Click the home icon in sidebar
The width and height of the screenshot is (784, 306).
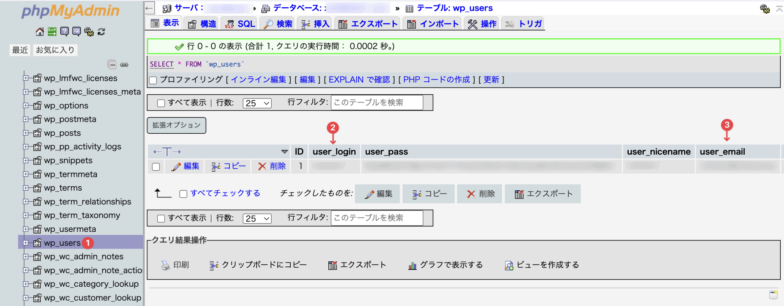(x=40, y=32)
